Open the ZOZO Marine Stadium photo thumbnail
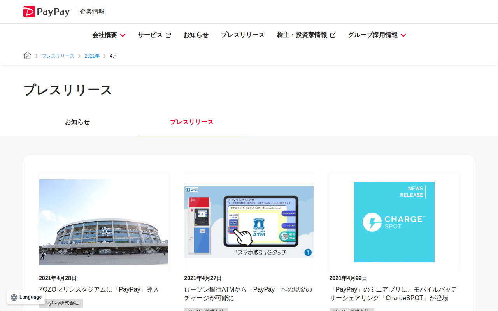The height and width of the screenshot is (311, 498). click(103, 222)
